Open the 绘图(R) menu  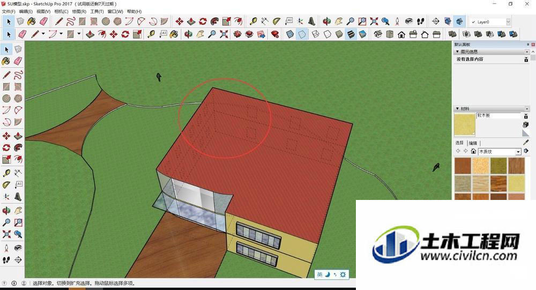(x=79, y=11)
